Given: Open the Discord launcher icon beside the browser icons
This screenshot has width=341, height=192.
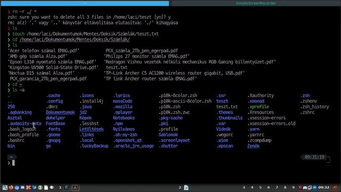Looking at the screenshot, I should tap(22, 187).
